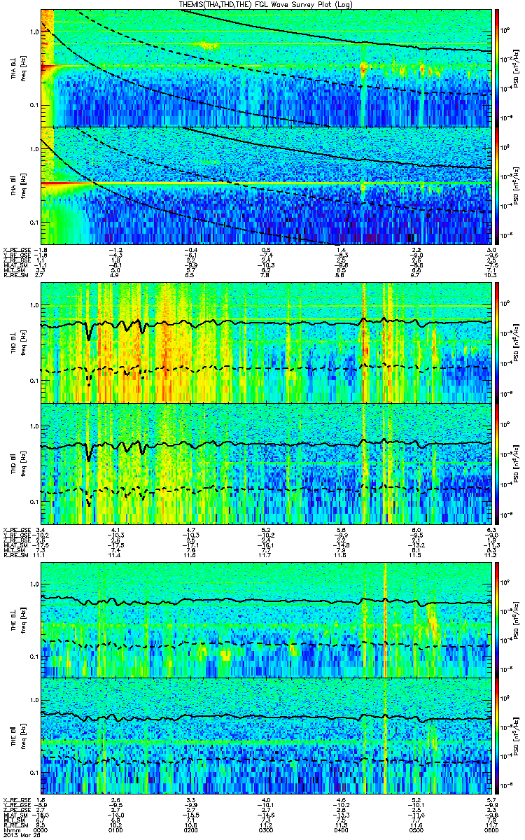Image resolution: width=525 pixels, height=840 pixels.
Task: Click the THA B-perpendicular y-axis label
Action: point(17,68)
